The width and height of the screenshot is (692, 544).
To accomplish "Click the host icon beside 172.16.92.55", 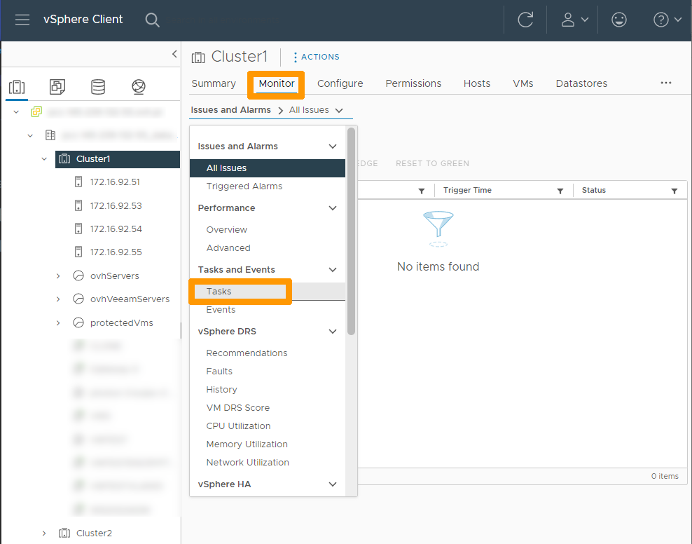I will (x=78, y=252).
